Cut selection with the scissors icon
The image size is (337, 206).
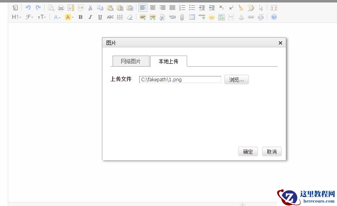coord(90,8)
